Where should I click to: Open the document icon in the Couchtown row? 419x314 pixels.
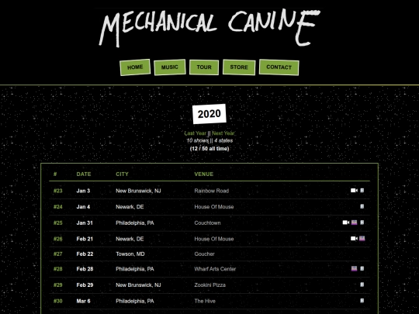click(x=362, y=223)
